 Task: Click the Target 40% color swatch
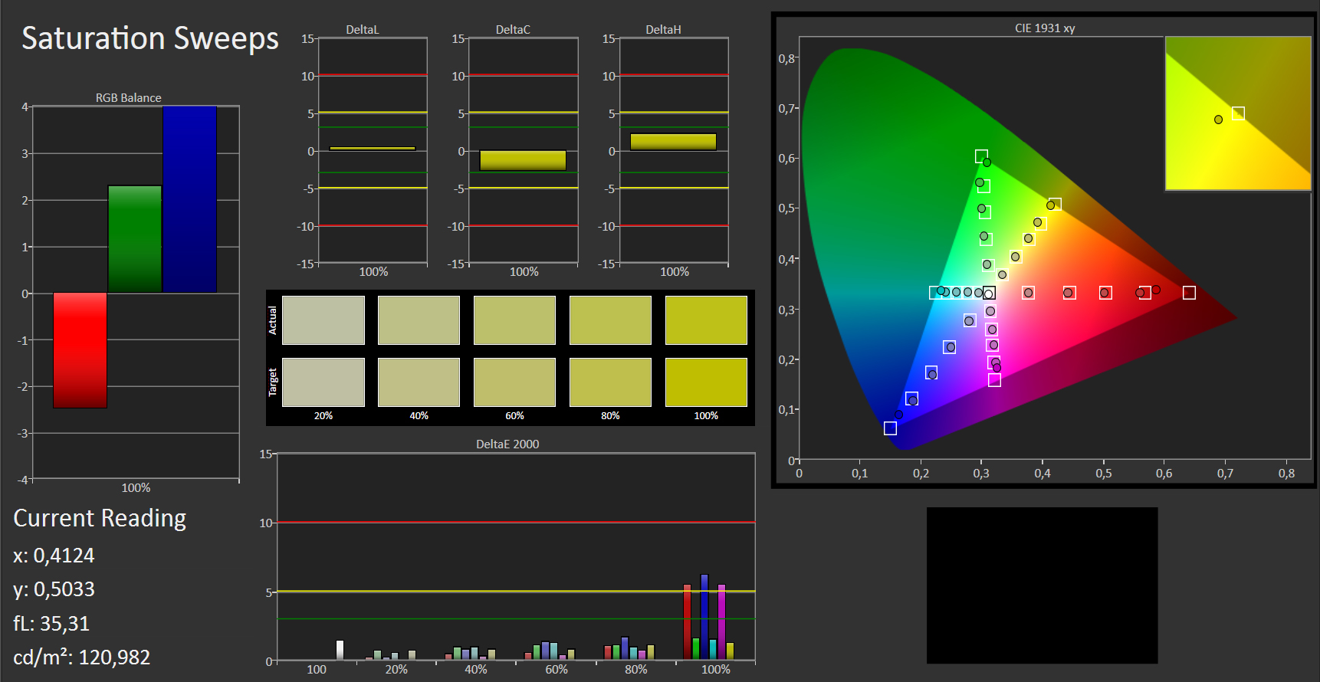(x=419, y=382)
